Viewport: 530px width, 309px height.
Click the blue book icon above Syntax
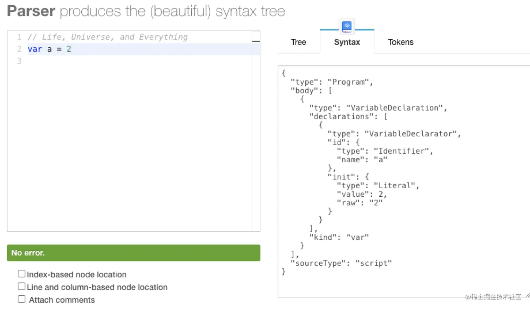pos(347,26)
